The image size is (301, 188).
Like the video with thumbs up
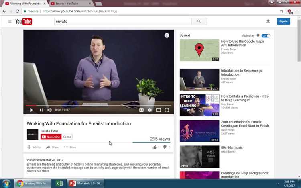click(x=155, y=147)
